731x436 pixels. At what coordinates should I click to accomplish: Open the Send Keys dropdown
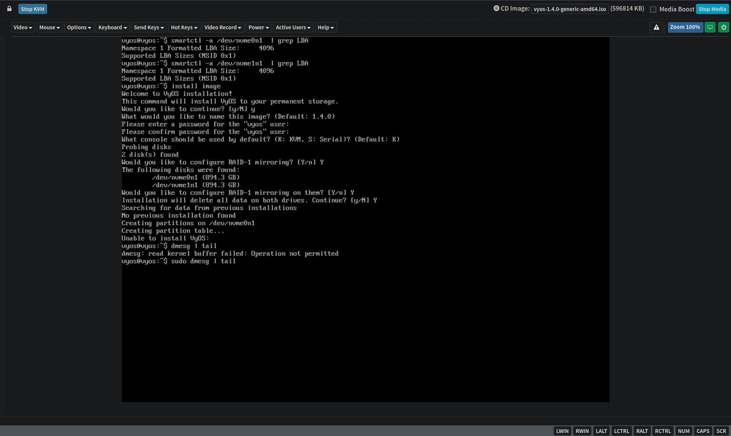(149, 27)
